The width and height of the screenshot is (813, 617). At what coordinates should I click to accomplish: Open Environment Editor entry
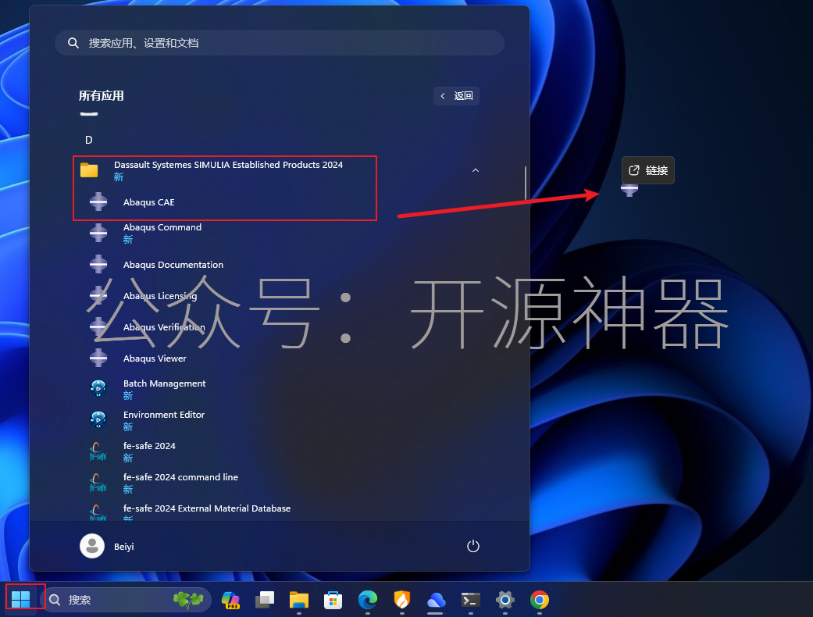pos(280,420)
